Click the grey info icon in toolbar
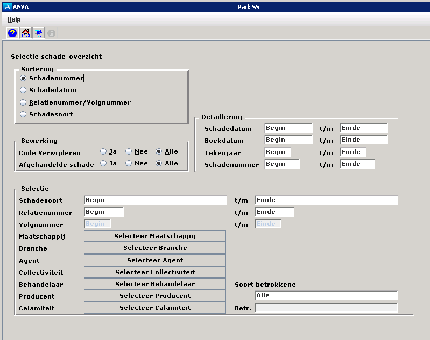This screenshot has height=340, width=430. [52, 33]
